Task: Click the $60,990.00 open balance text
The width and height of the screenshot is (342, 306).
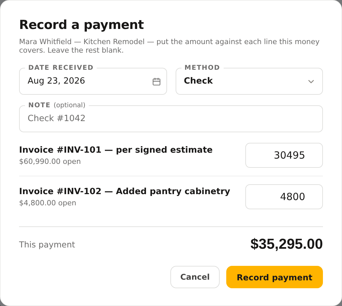Action: [50, 162]
